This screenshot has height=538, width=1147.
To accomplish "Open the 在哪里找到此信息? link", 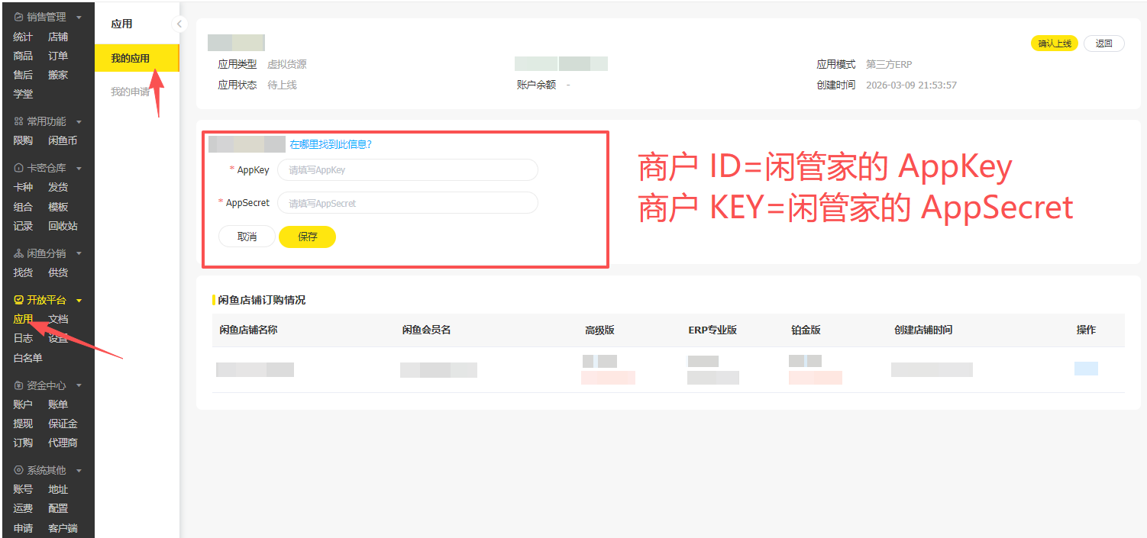I will pyautogui.click(x=331, y=144).
